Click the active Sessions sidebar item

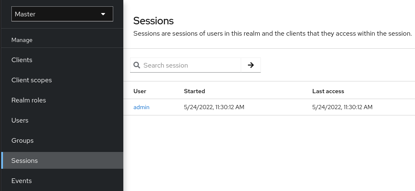[x=24, y=161]
